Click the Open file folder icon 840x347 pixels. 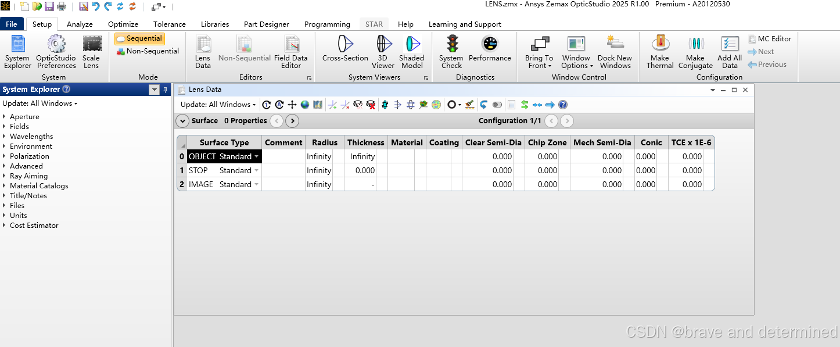pyautogui.click(x=37, y=6)
